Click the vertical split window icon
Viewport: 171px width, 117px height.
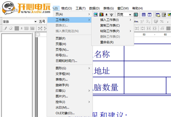(x=150, y=14)
